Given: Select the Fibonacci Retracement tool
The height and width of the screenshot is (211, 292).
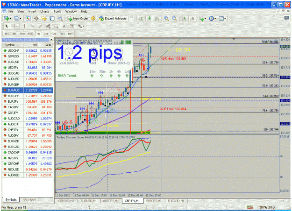Looking at the screenshot, I should [x=56, y=26].
